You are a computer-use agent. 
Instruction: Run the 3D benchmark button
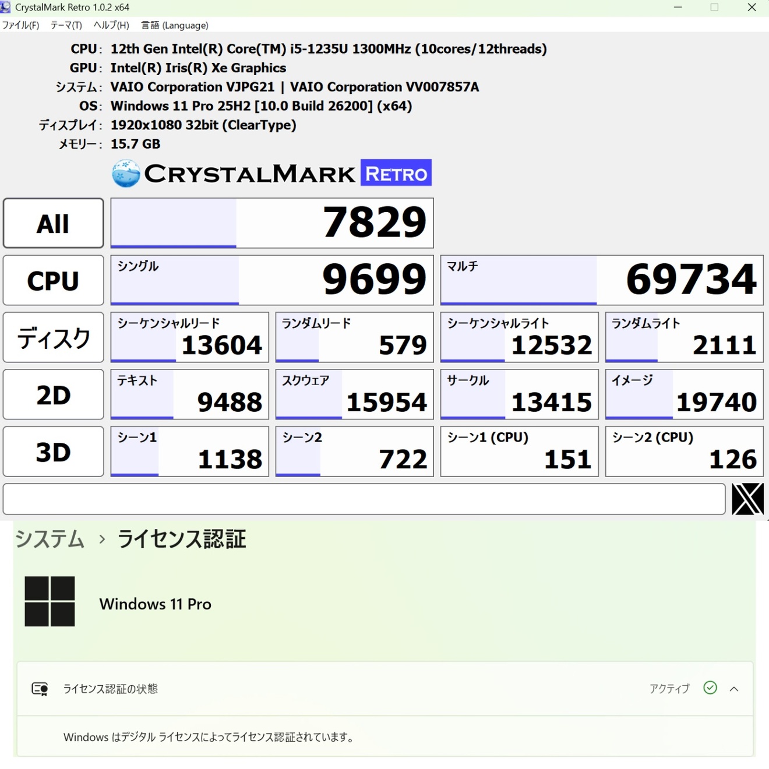(x=54, y=451)
